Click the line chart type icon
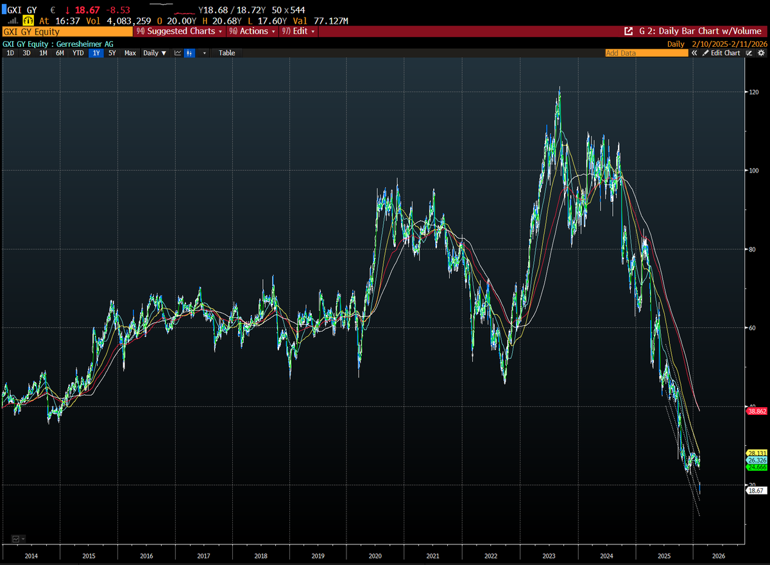770x565 pixels. (178, 53)
